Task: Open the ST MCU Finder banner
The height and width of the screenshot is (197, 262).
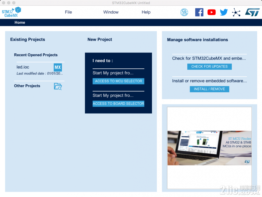Action: (209, 148)
